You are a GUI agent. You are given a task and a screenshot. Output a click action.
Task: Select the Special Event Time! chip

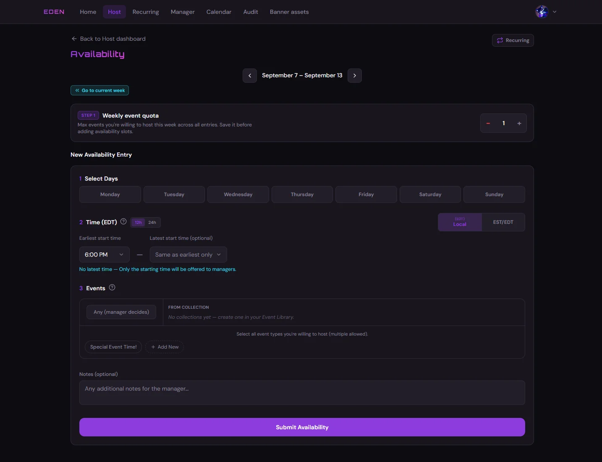pyautogui.click(x=113, y=347)
